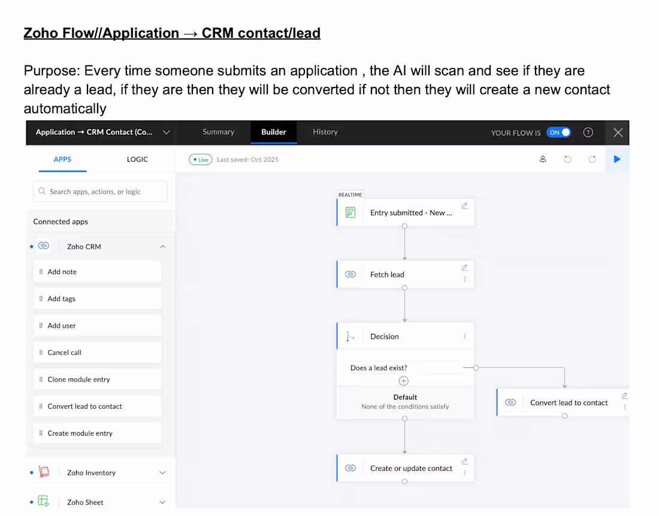Expand the Zoho Inventory section
The image size is (659, 516).
[162, 472]
